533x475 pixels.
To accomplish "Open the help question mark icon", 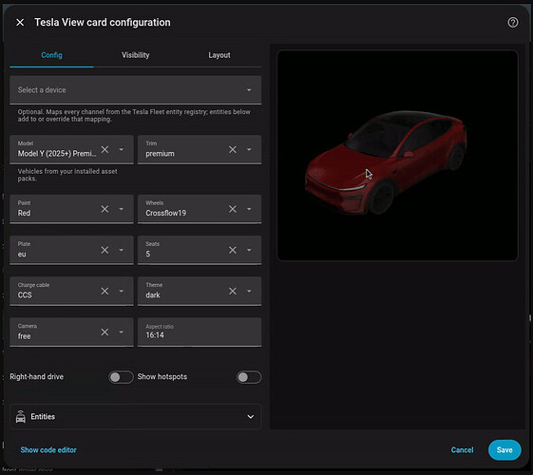I will pyautogui.click(x=513, y=23).
